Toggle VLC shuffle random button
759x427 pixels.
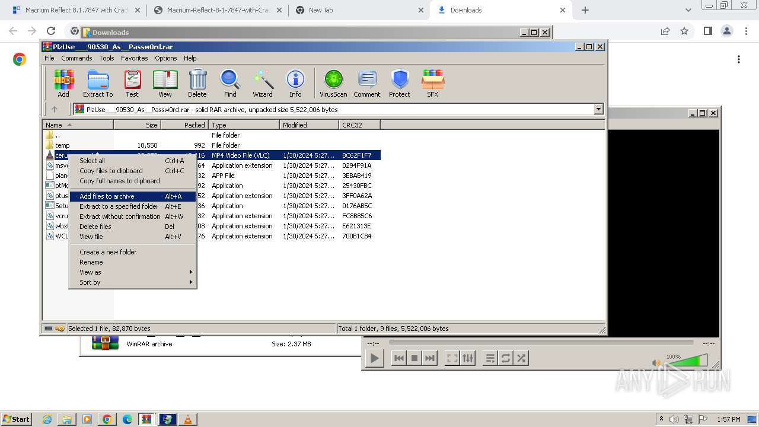tap(521, 358)
